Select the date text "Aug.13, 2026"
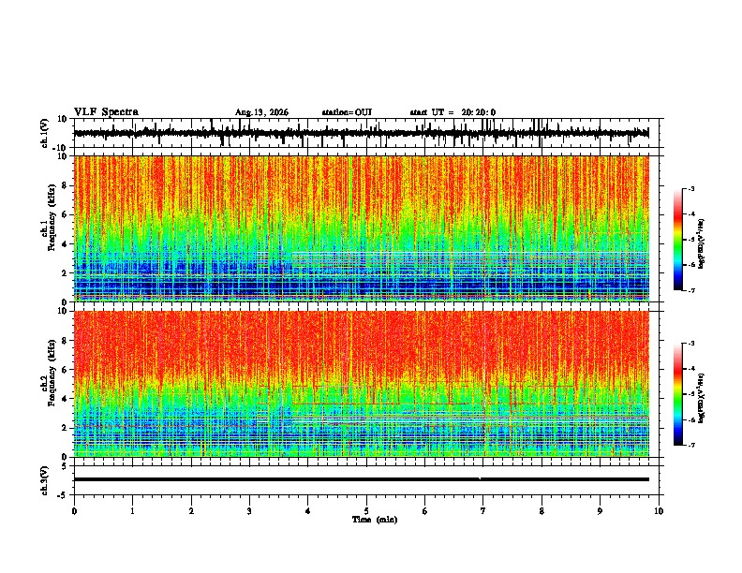The height and width of the screenshot is (573, 742). point(261,112)
